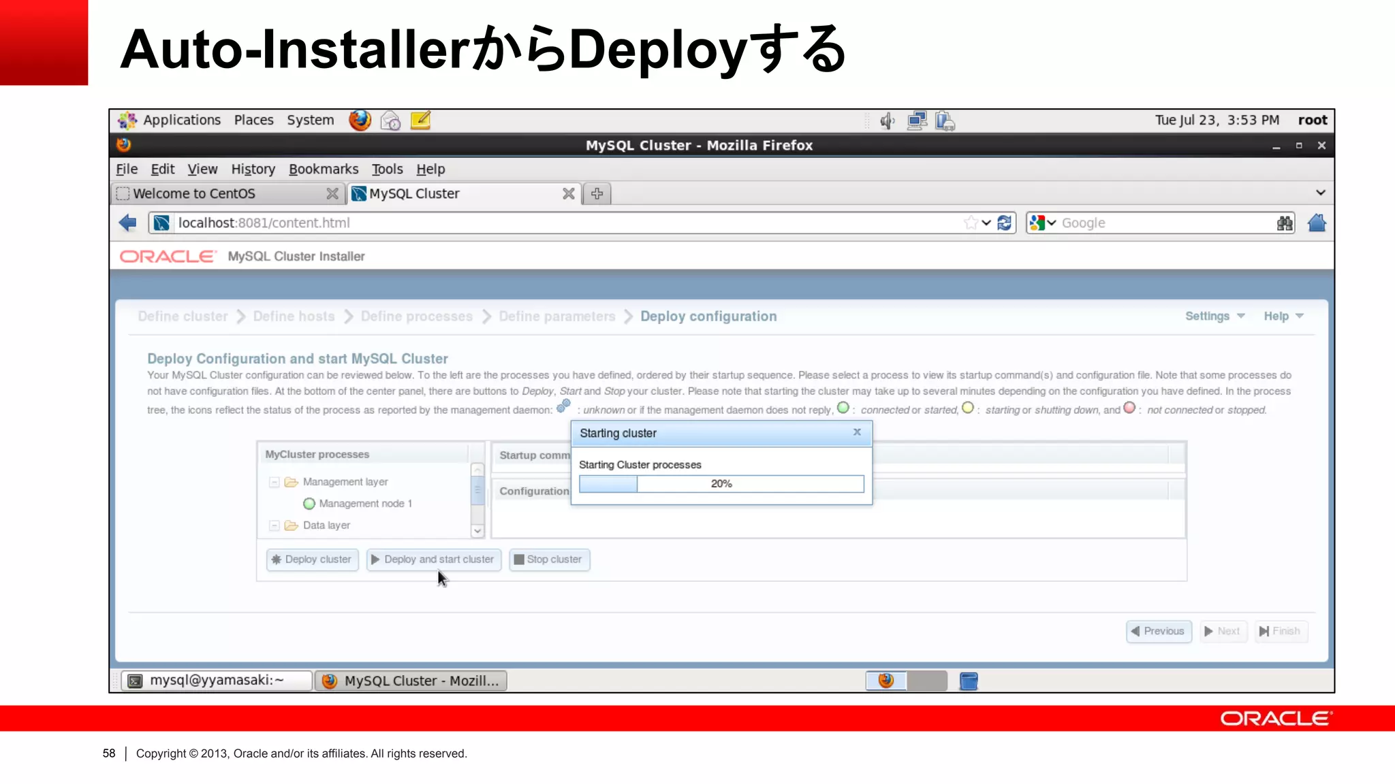Image resolution: width=1395 pixels, height=784 pixels.
Task: Open a new tab with plus button
Action: click(x=597, y=193)
